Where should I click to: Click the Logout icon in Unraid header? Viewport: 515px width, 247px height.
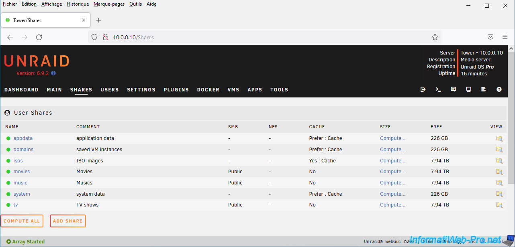[x=423, y=89]
